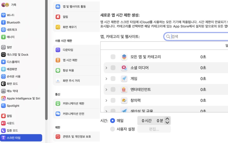This screenshot has height=143, width=228.
Task: Increase time with stepper up arrow
Action: pyautogui.click(x=167, y=119)
